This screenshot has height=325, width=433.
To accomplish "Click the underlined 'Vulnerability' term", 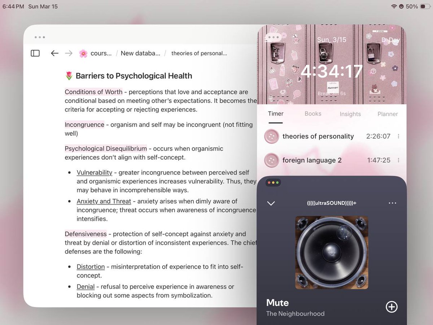I will pyautogui.click(x=95, y=173).
